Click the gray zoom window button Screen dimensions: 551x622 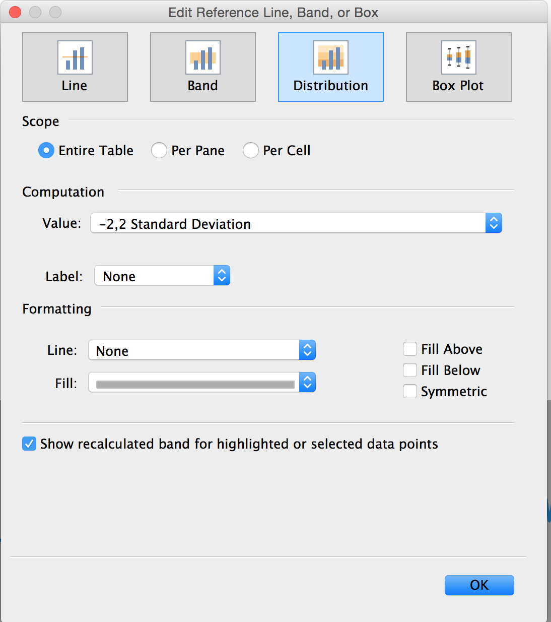55,12
